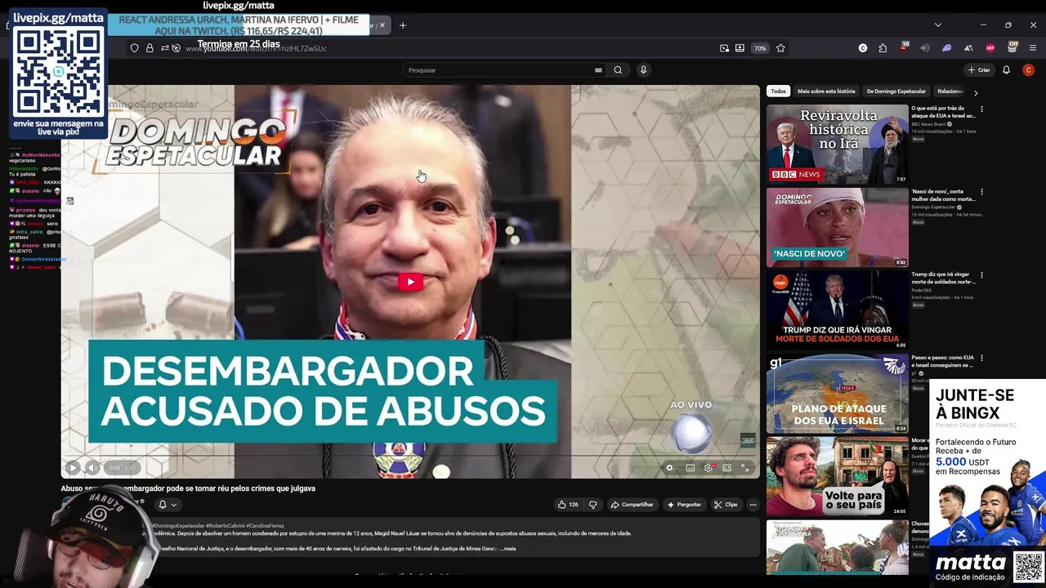Click the red extension icon with the 10 badge
The image size is (1046, 588).
click(x=904, y=47)
